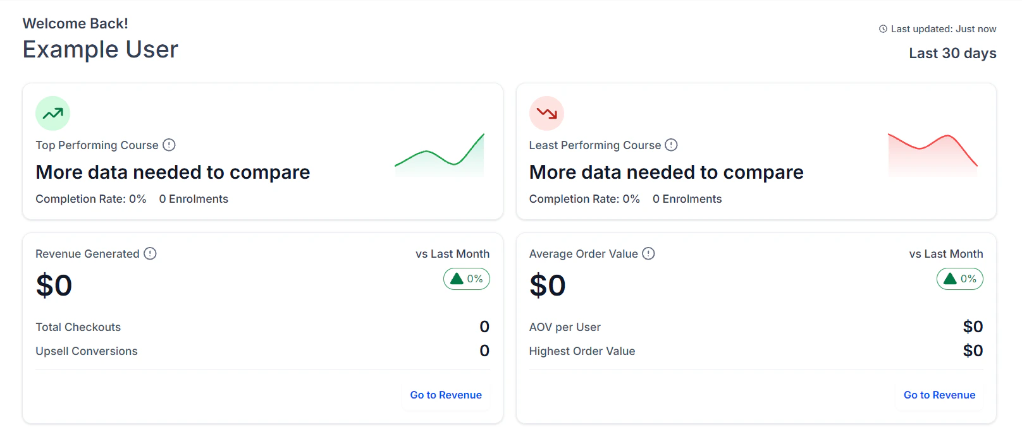Select the Go to Revenue link under Total Checkouts
The width and height of the screenshot is (1022, 432).
coord(446,394)
